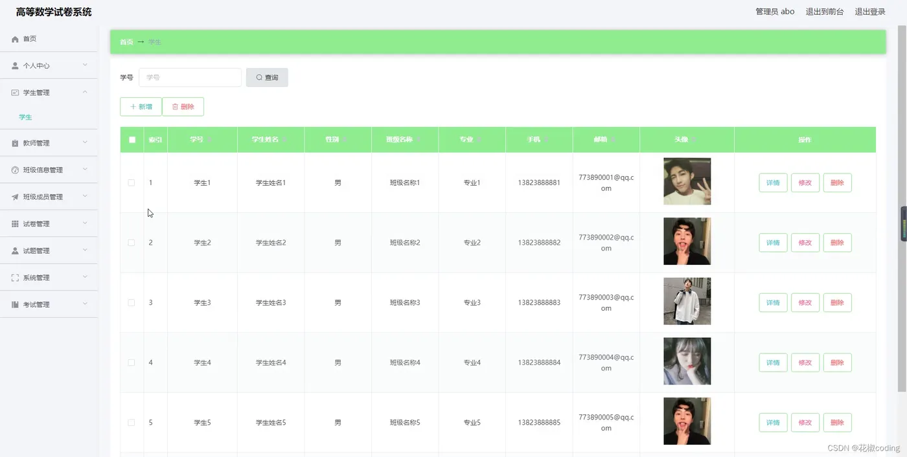Image resolution: width=907 pixels, height=457 pixels.
Task: Check the row checkbox for 学生2
Action: [132, 243]
